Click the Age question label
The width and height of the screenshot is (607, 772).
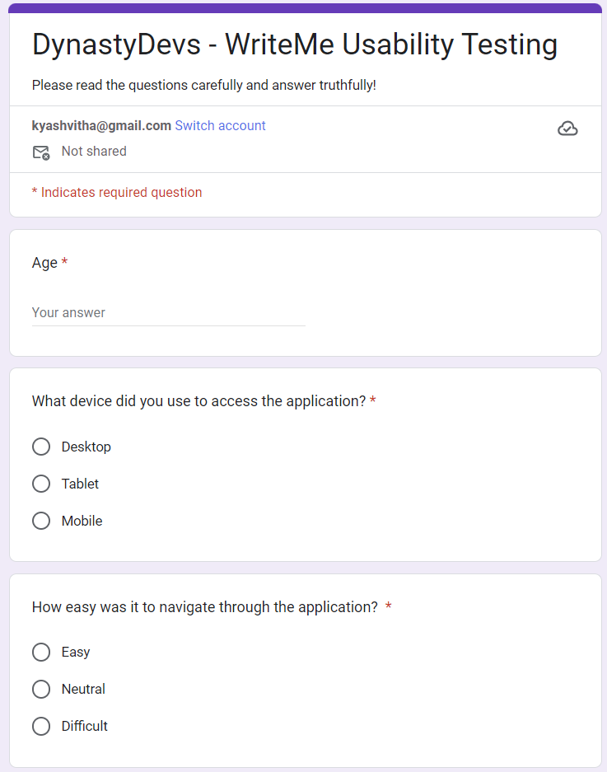point(44,263)
